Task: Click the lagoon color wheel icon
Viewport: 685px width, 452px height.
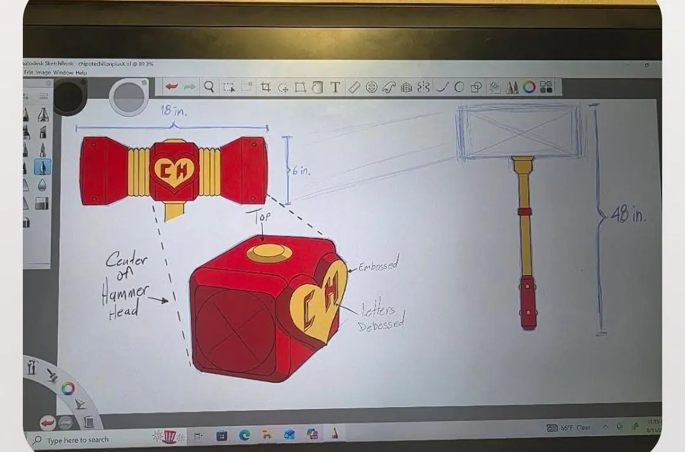Action: point(68,388)
